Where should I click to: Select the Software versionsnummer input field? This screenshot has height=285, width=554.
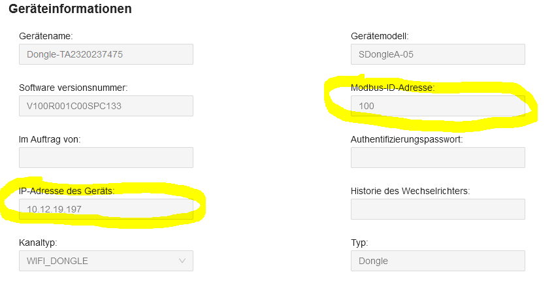(x=106, y=106)
